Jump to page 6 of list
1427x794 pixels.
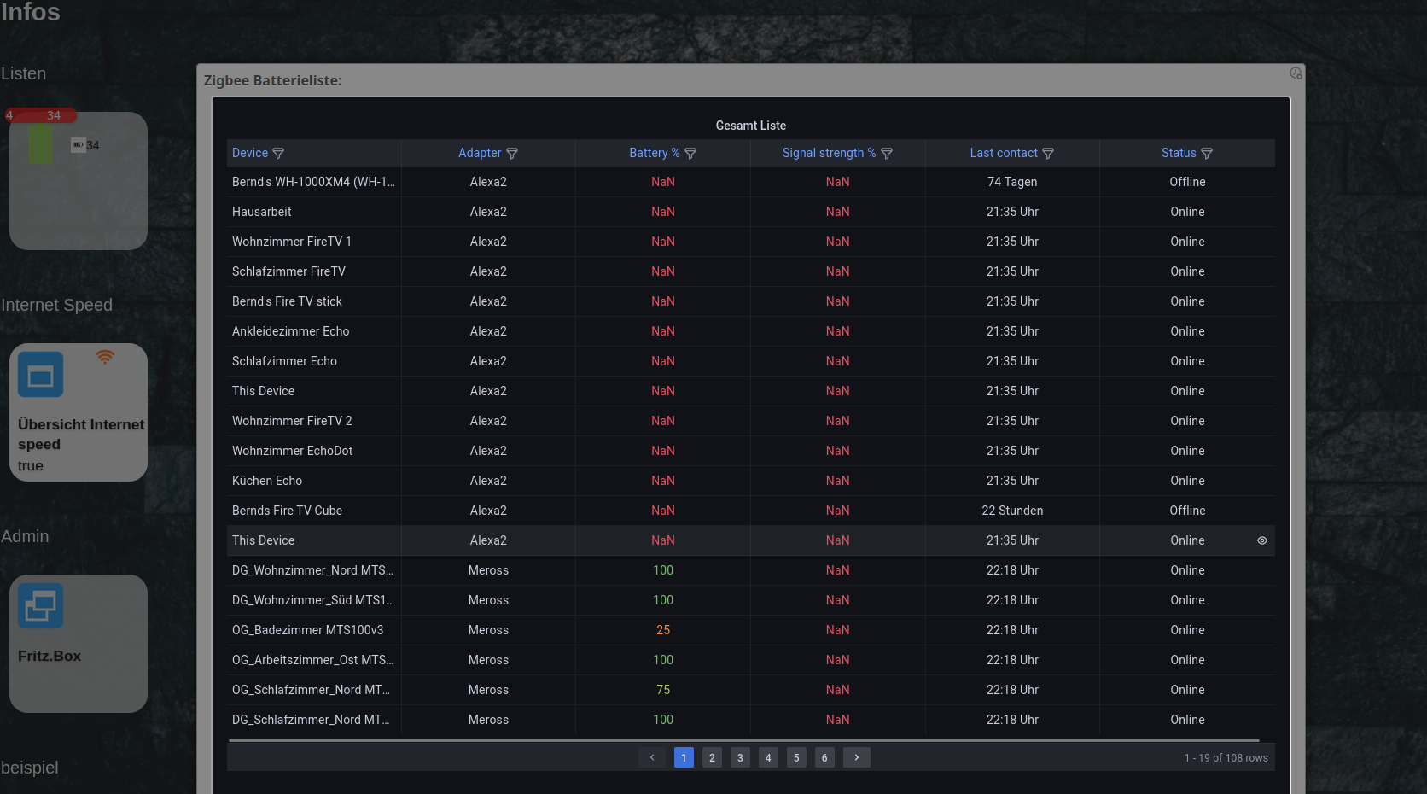[x=824, y=757]
